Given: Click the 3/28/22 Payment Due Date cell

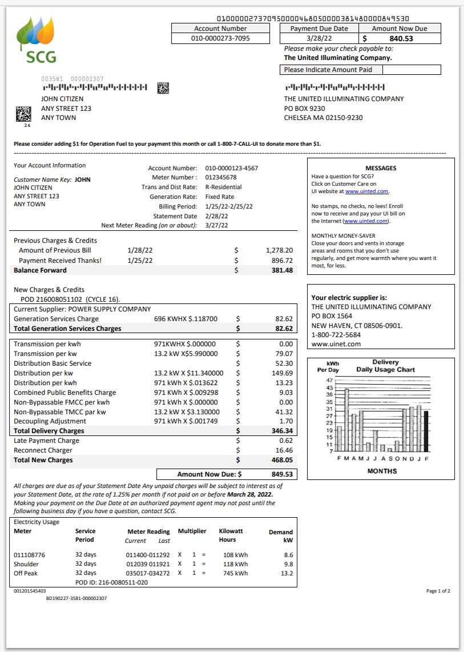Looking at the screenshot, I should coord(319,39).
